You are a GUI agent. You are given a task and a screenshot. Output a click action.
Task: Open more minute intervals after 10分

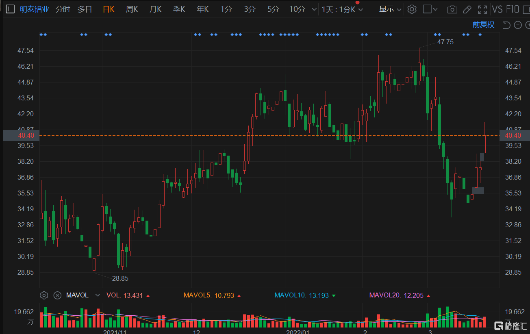coord(313,9)
